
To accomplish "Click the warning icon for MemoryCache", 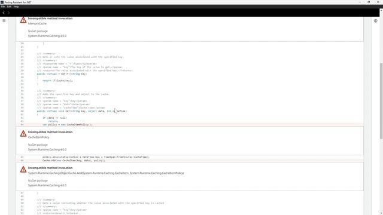I will point(23,20).
